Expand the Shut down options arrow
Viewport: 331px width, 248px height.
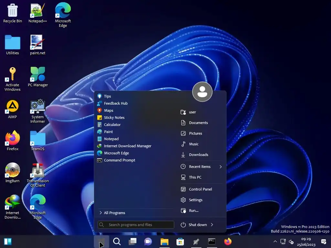click(x=212, y=225)
